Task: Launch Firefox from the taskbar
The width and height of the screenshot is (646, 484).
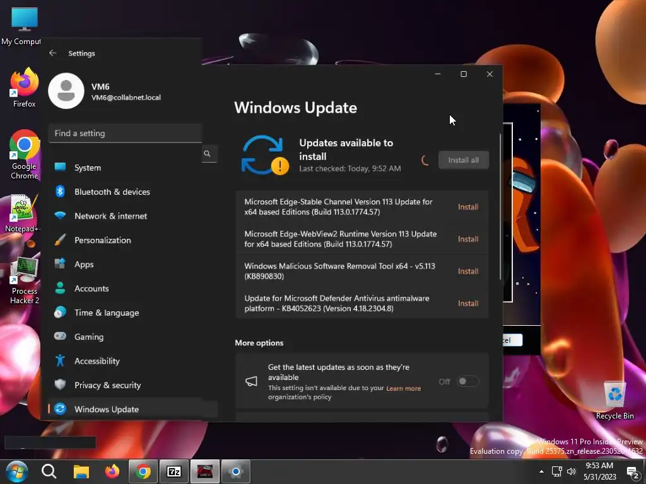Action: 112,471
